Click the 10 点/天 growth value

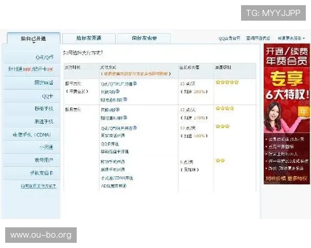(x=188, y=128)
